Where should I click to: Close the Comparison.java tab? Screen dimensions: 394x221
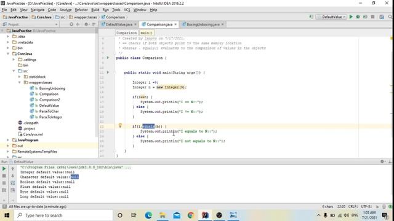click(175, 25)
